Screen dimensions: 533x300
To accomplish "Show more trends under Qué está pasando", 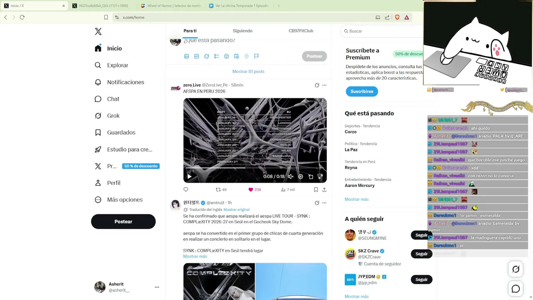I will pos(356,199).
